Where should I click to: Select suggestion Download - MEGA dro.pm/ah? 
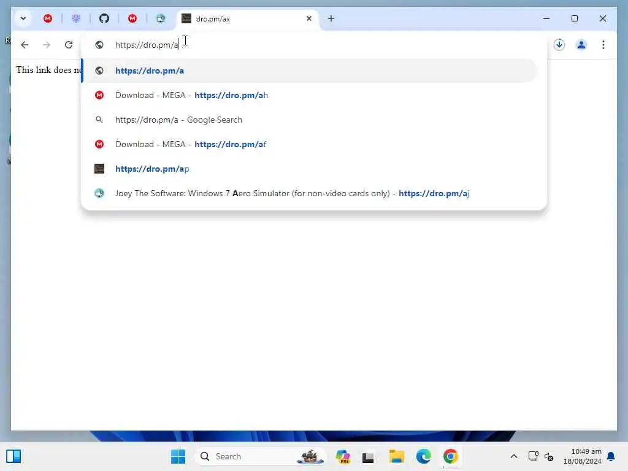pyautogui.click(x=309, y=95)
